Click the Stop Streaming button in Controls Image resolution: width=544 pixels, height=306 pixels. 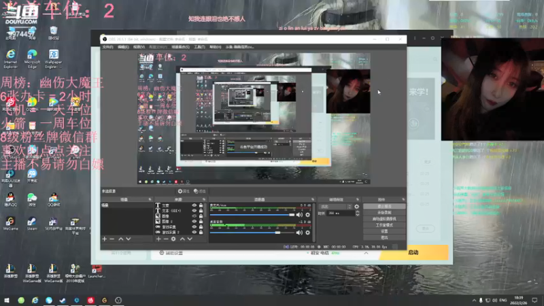pos(384,207)
